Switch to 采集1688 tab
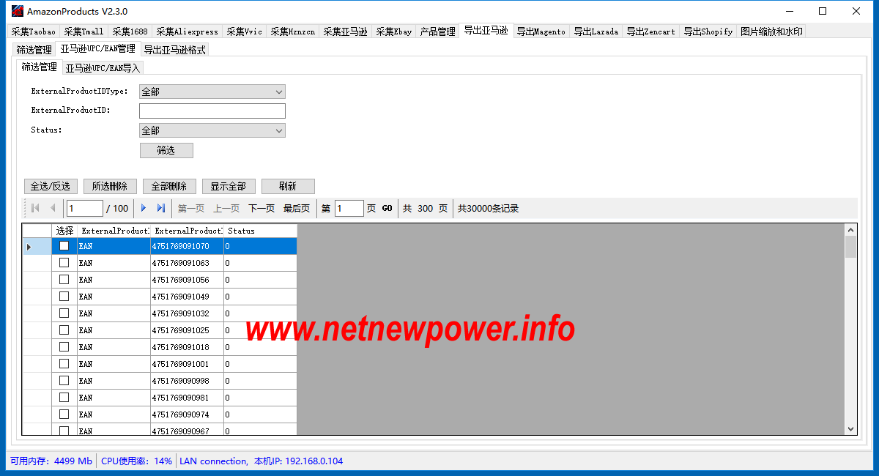 (130, 31)
